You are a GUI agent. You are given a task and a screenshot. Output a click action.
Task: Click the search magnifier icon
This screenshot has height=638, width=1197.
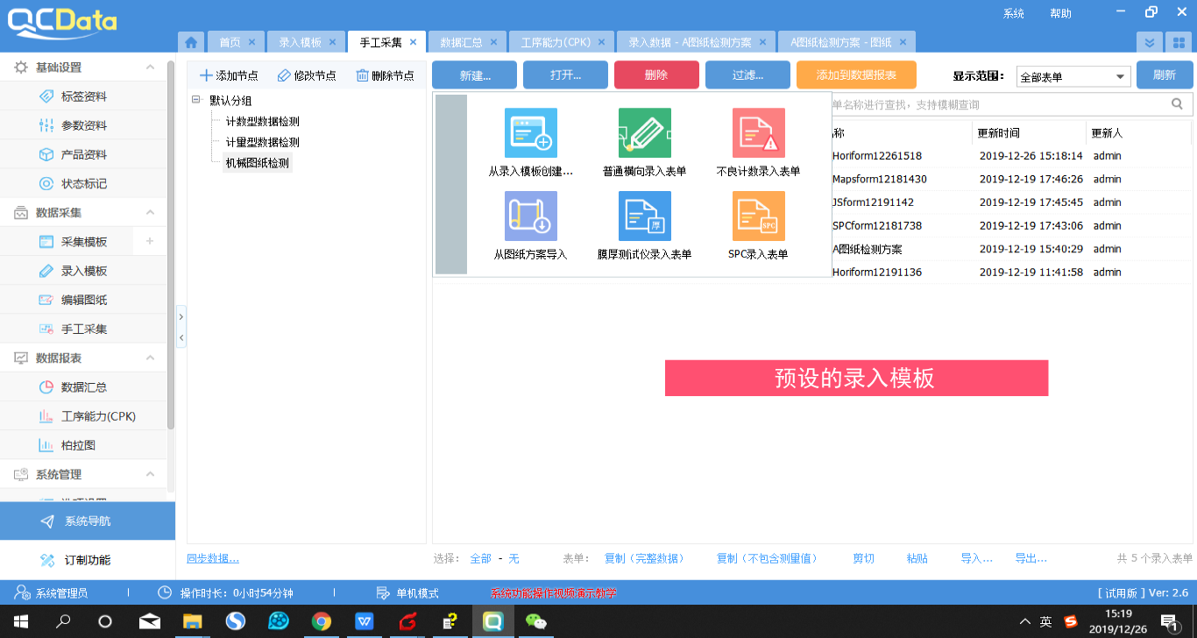(1177, 103)
